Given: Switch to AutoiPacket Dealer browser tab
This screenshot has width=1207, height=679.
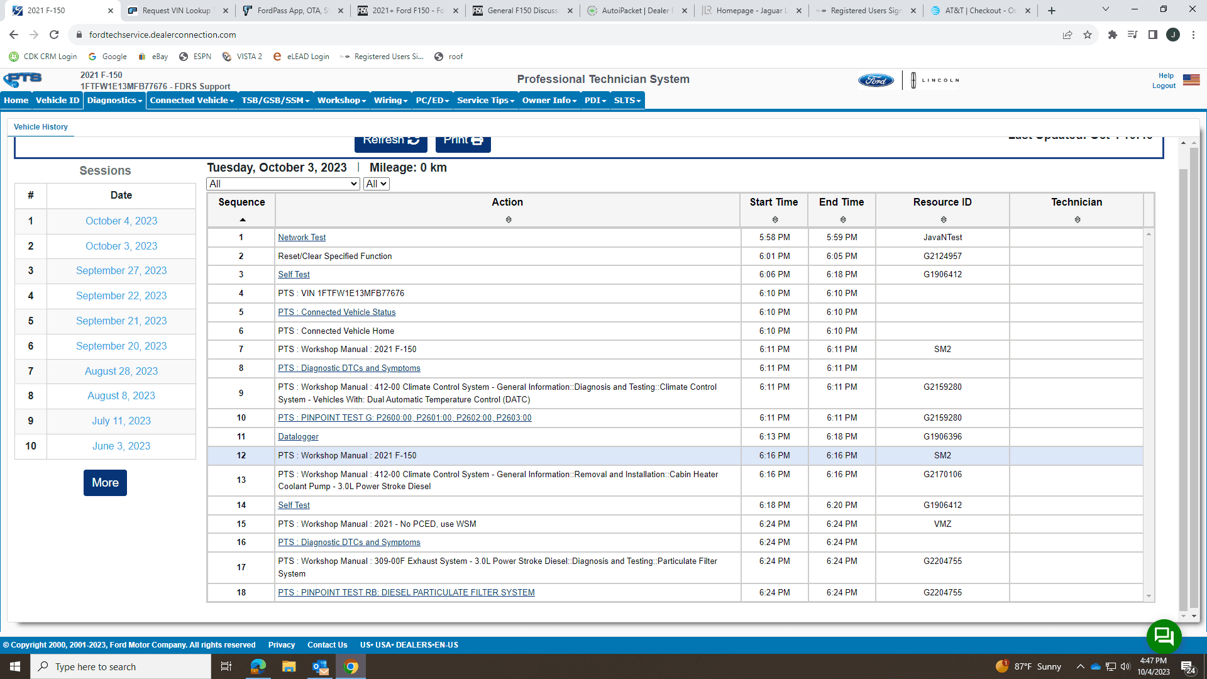Looking at the screenshot, I should click(x=636, y=11).
